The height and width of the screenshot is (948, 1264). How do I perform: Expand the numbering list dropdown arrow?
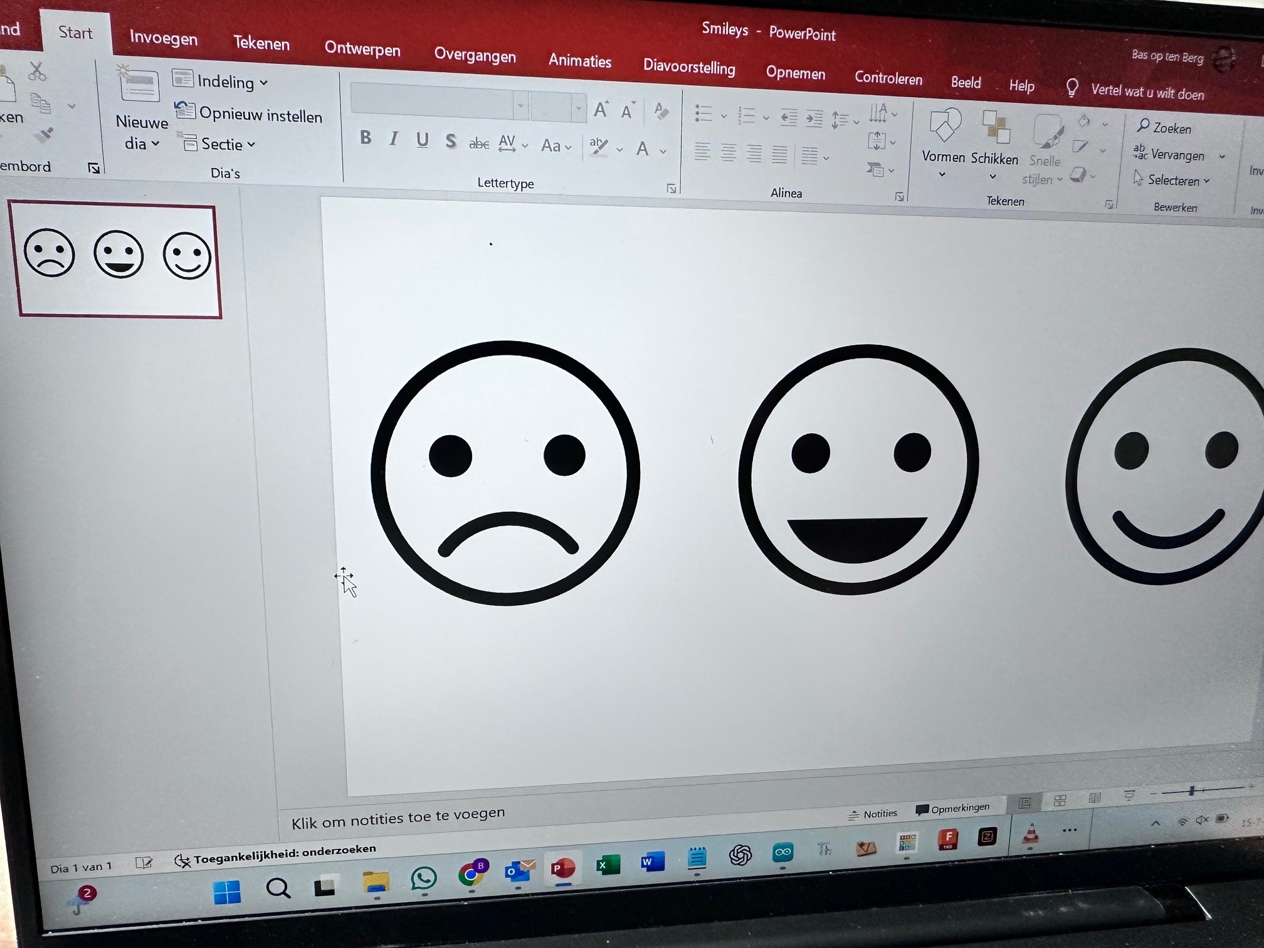tap(766, 118)
